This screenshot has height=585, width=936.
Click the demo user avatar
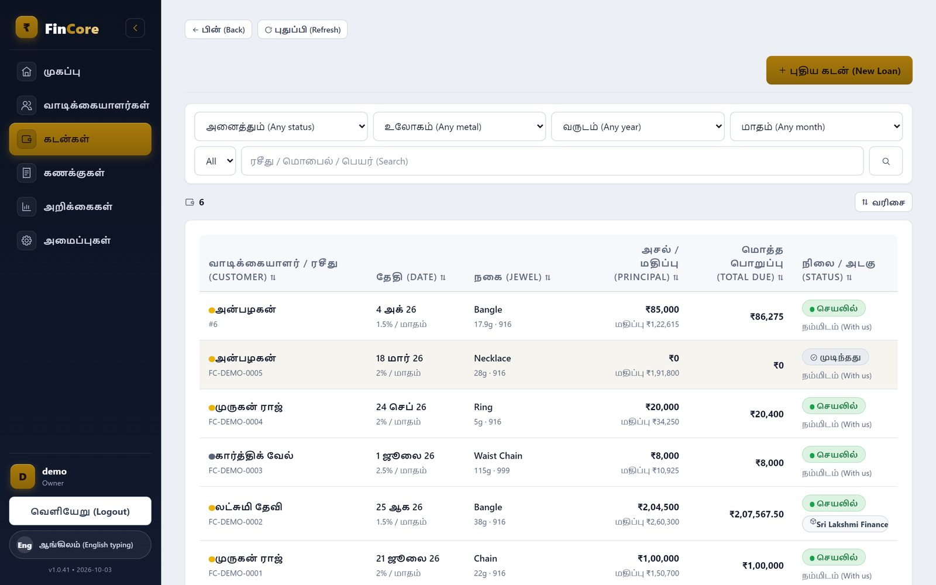point(23,477)
